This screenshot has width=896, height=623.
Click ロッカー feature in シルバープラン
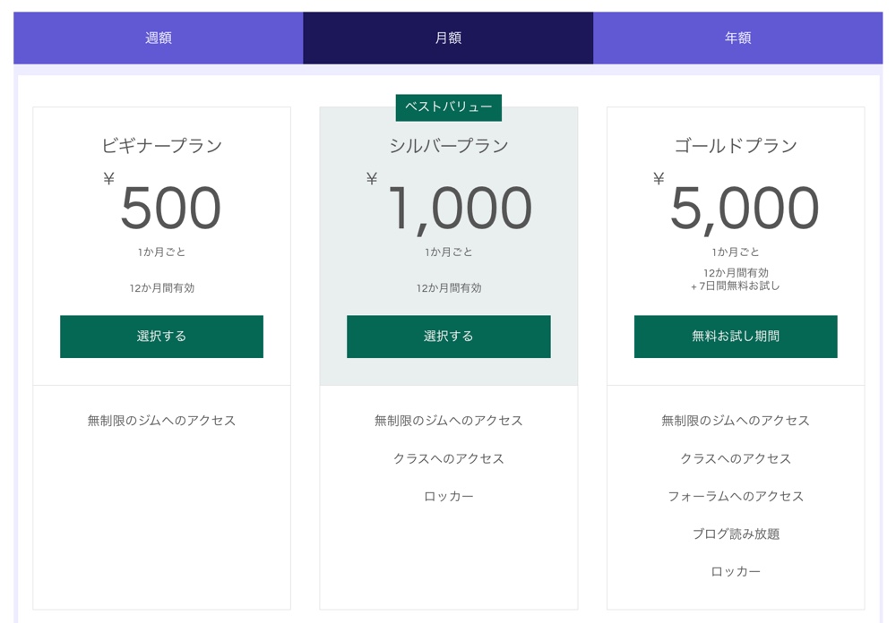[448, 496]
